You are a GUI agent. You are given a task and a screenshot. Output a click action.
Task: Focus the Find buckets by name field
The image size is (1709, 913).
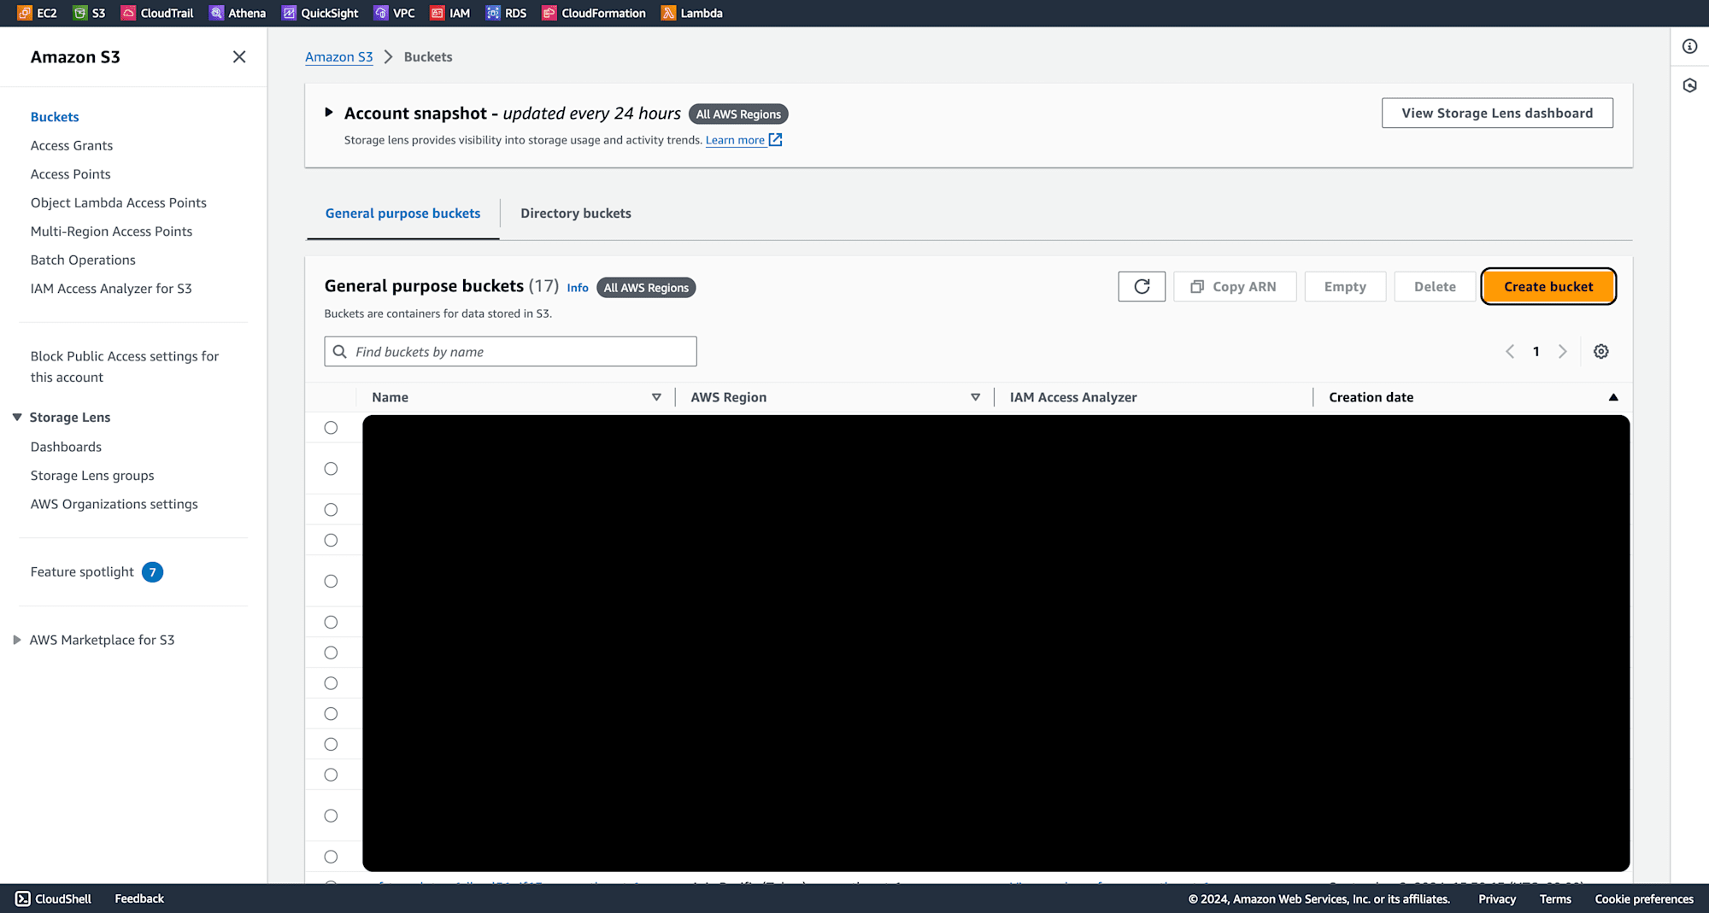click(510, 351)
